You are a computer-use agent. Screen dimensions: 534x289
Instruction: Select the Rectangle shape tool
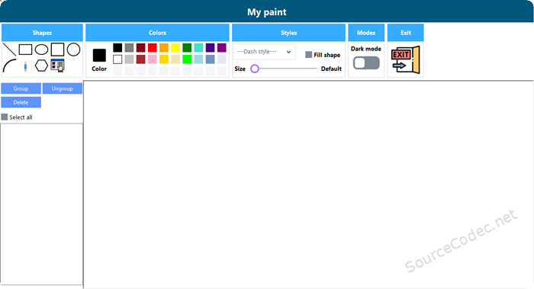[25, 50]
